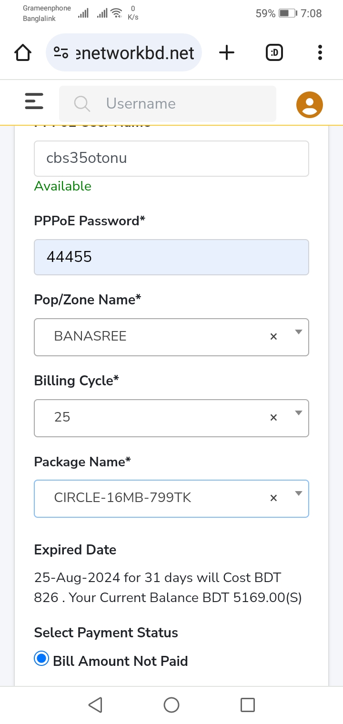Tap the address bar URL text

pyautogui.click(x=135, y=53)
